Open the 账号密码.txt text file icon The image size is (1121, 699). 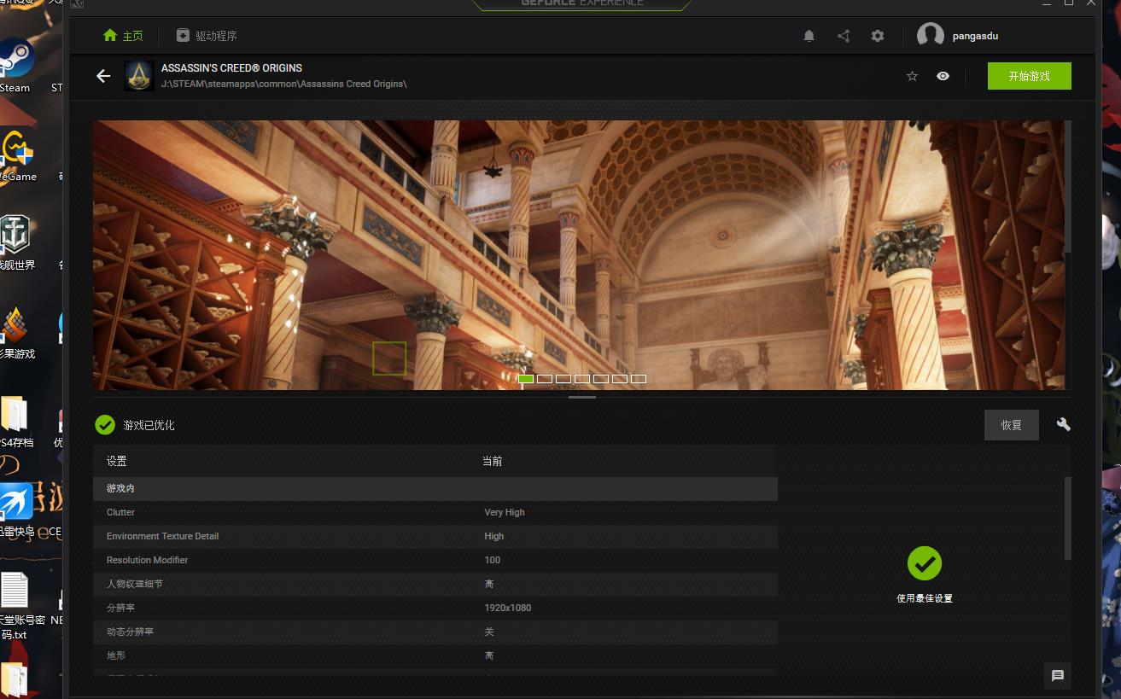click(x=15, y=605)
